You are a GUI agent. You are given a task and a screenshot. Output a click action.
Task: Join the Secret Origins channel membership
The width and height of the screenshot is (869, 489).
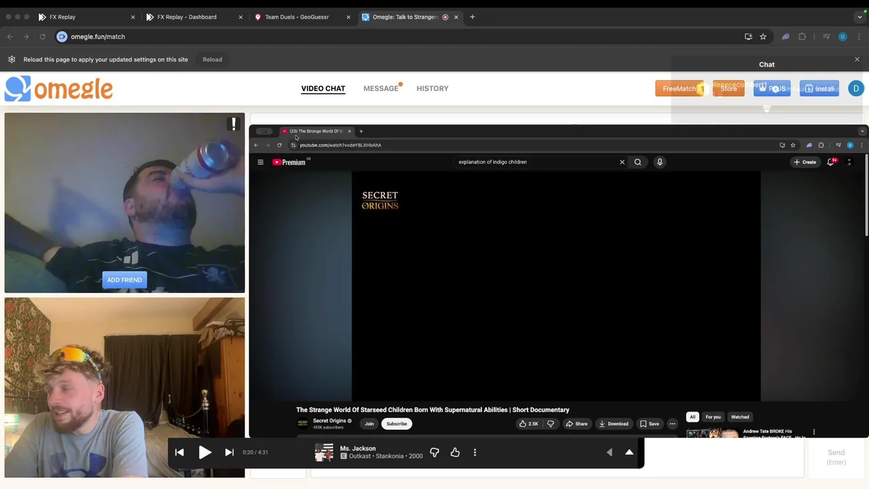click(369, 424)
